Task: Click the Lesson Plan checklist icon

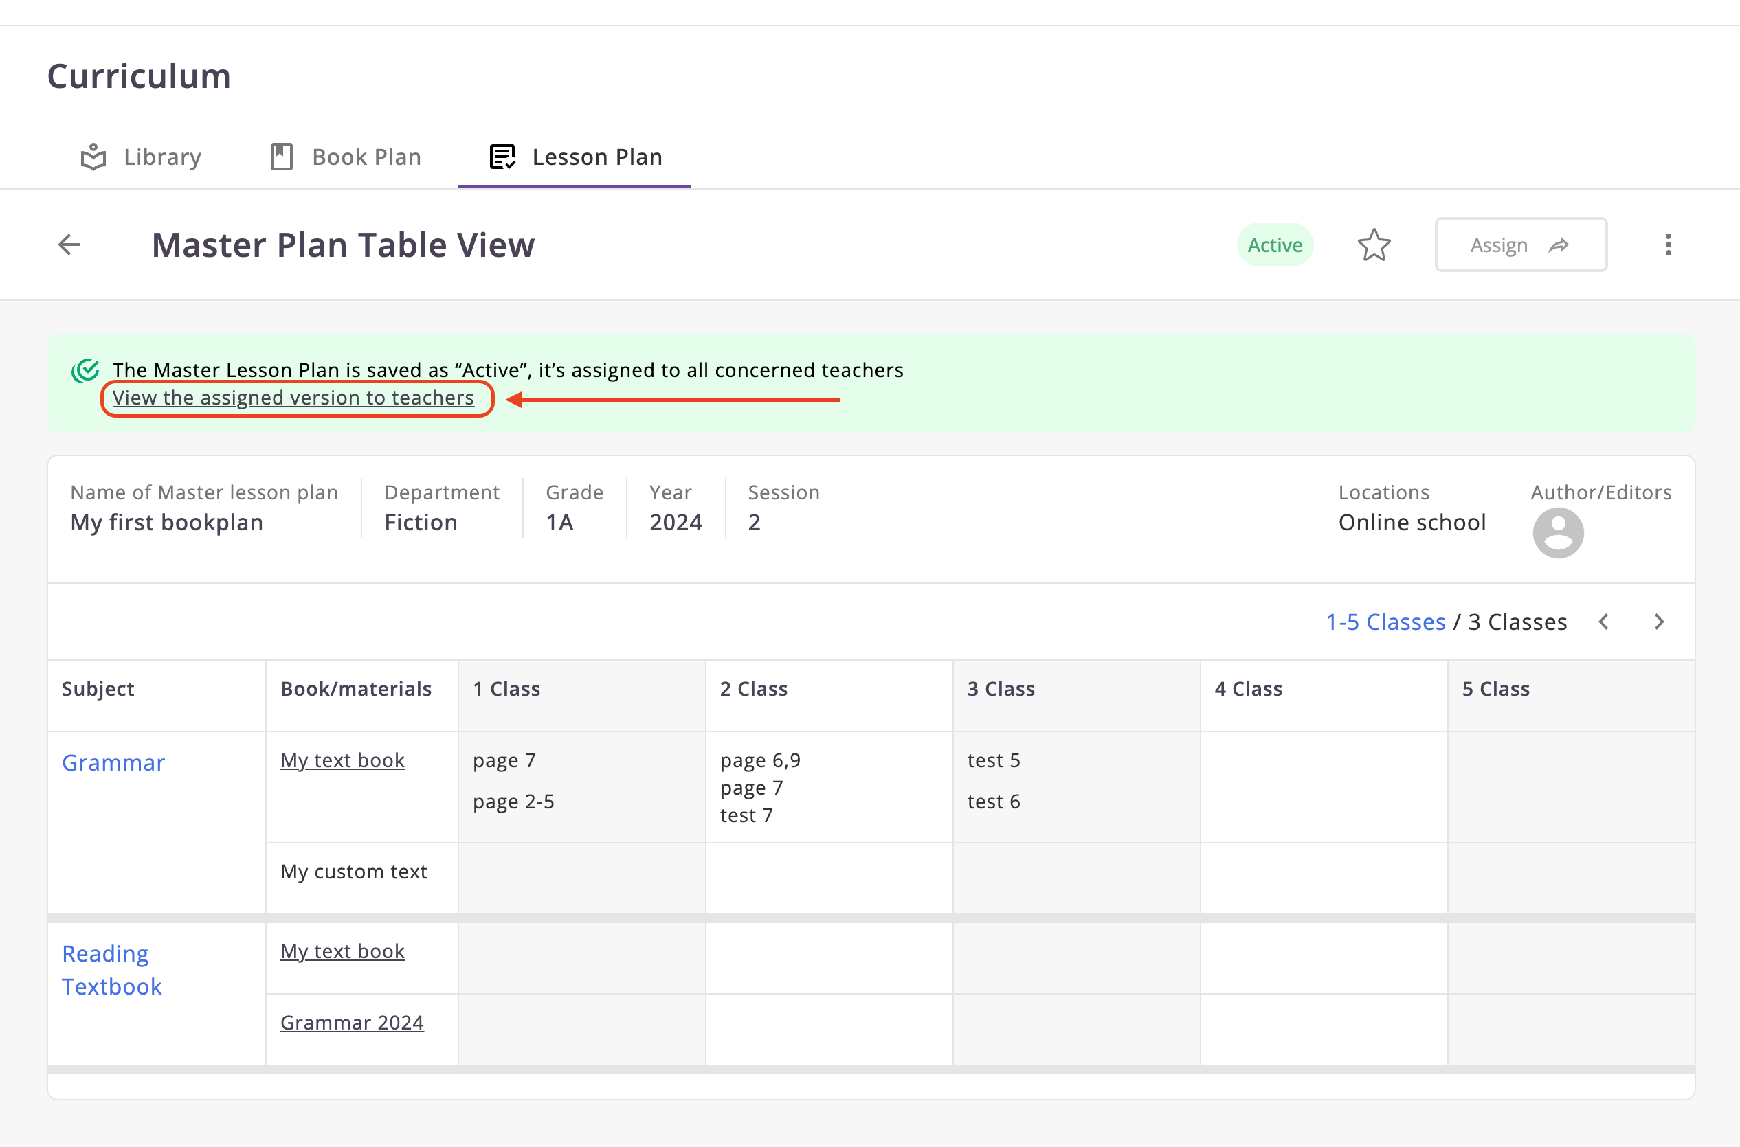Action: coord(502,157)
